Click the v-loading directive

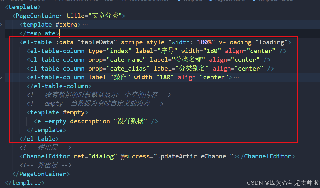pos(235,42)
